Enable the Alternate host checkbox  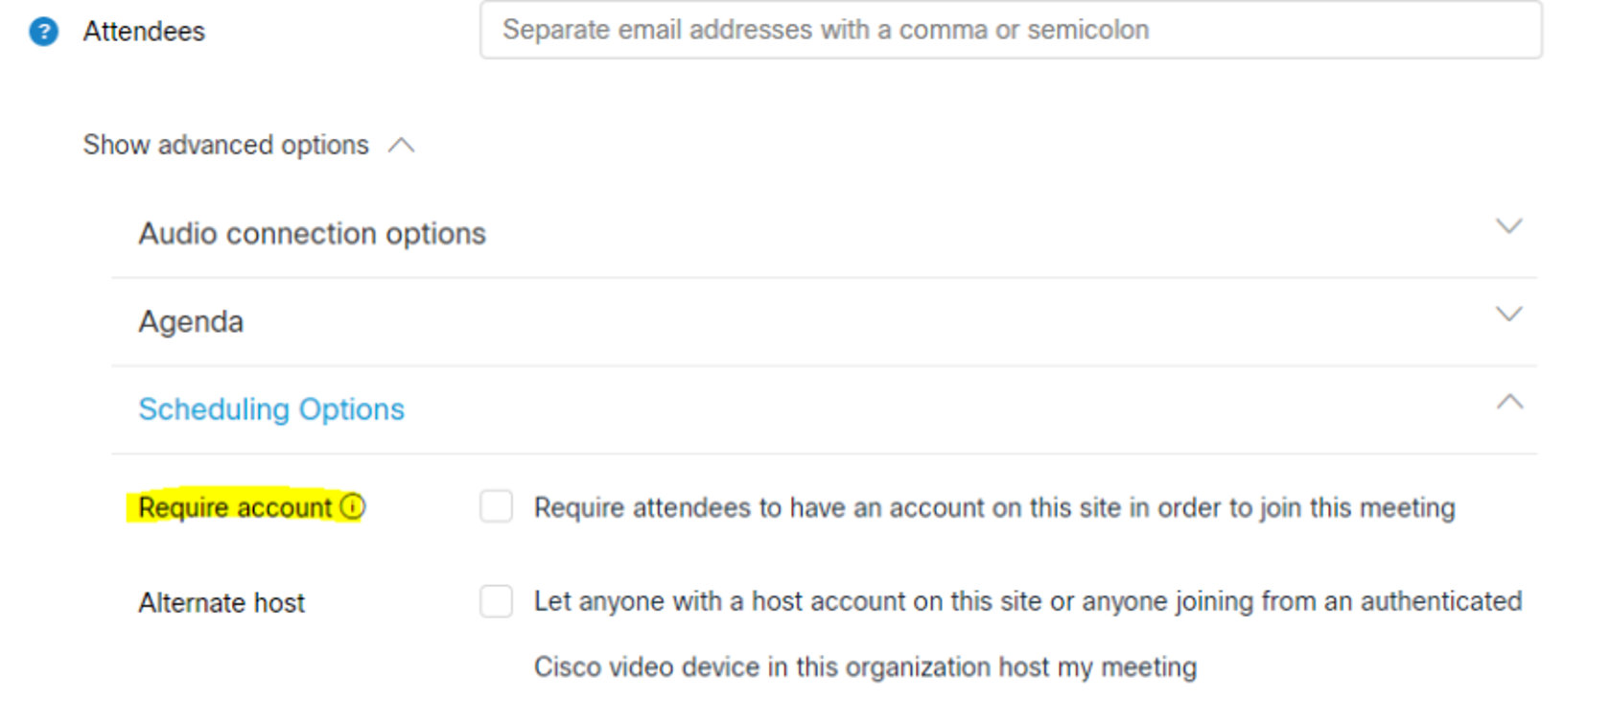tap(497, 601)
